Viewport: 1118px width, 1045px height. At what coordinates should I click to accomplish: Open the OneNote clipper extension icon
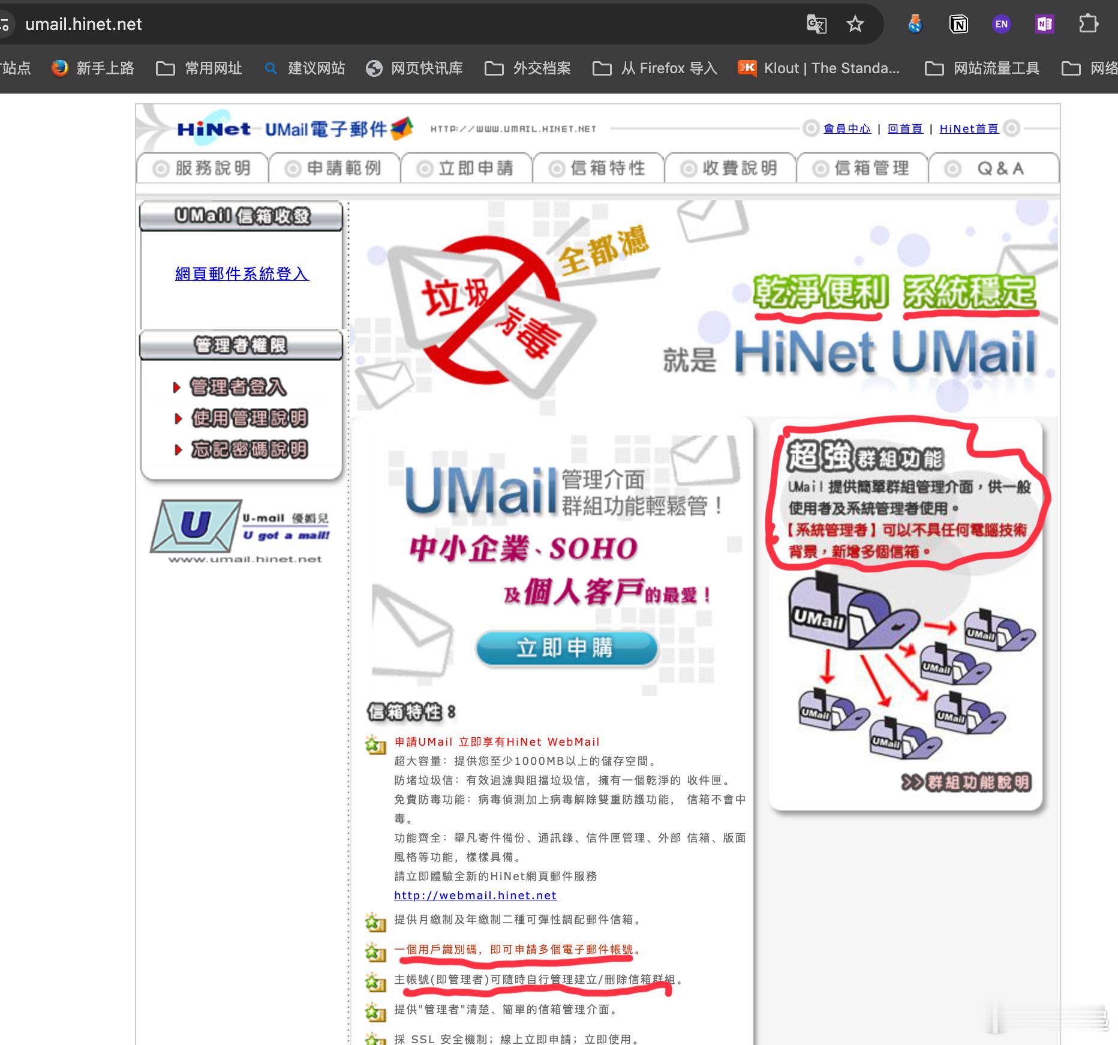tap(1044, 24)
